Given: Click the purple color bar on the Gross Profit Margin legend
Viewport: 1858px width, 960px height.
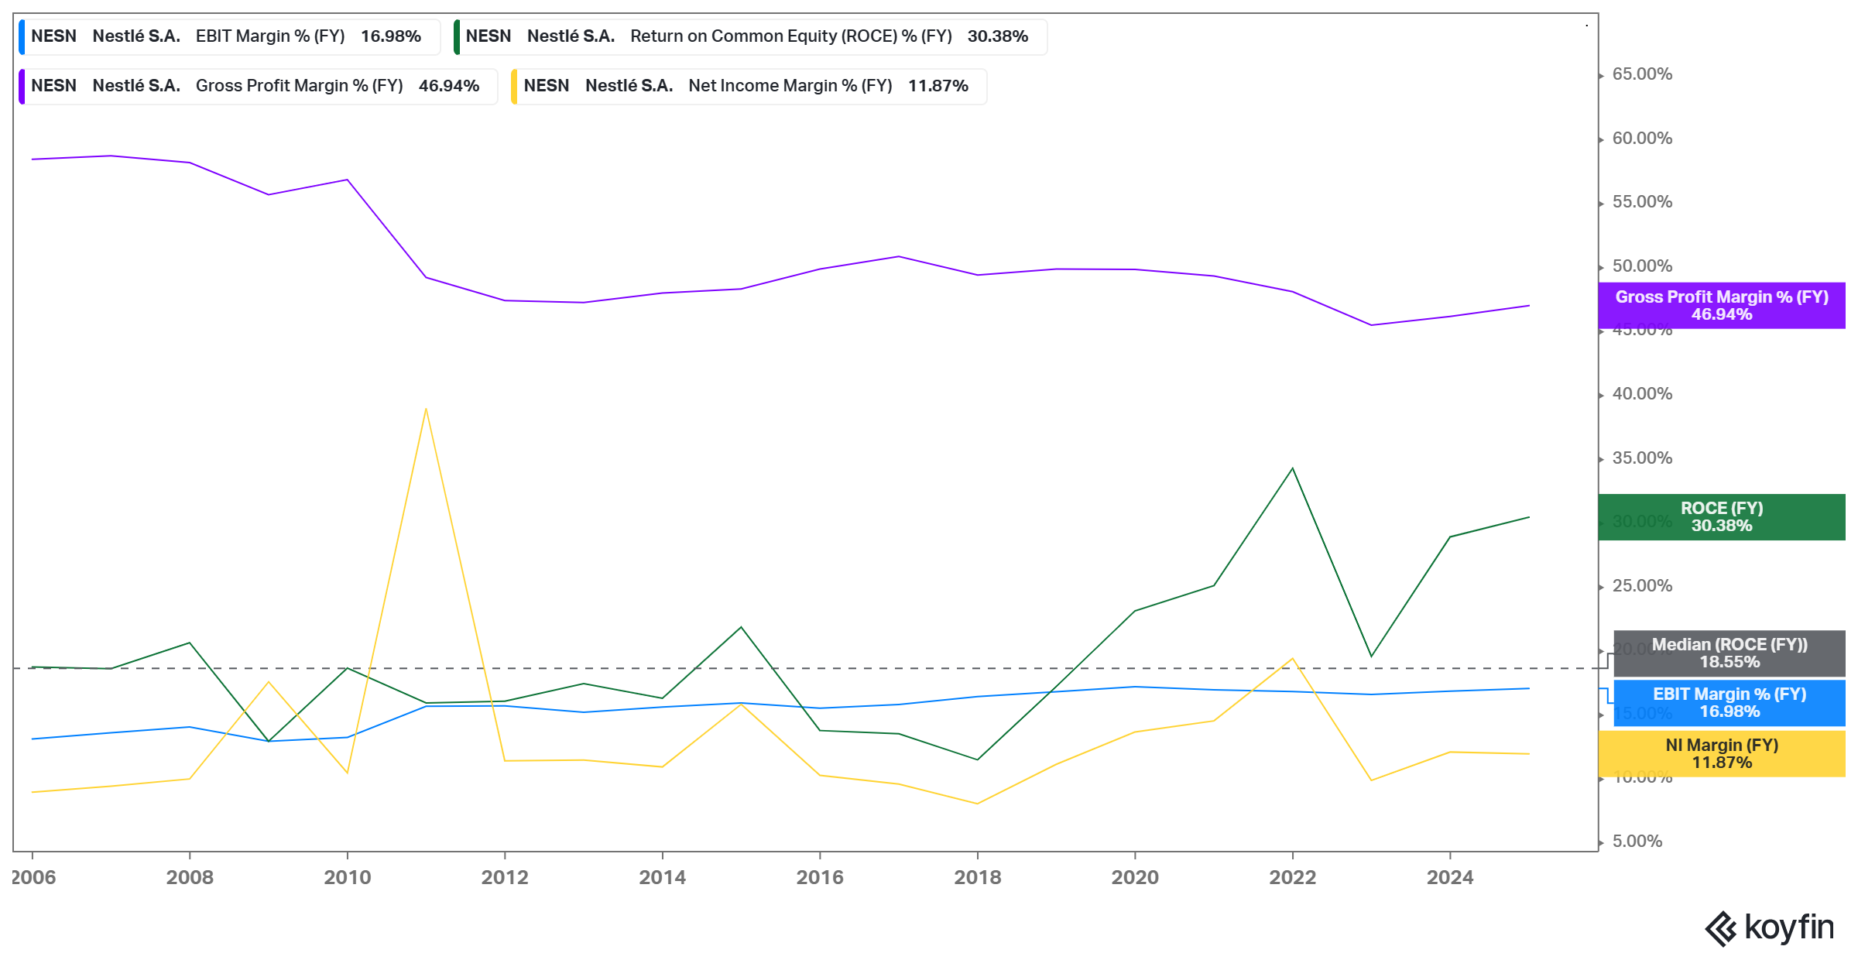Looking at the screenshot, I should tap(22, 86).
